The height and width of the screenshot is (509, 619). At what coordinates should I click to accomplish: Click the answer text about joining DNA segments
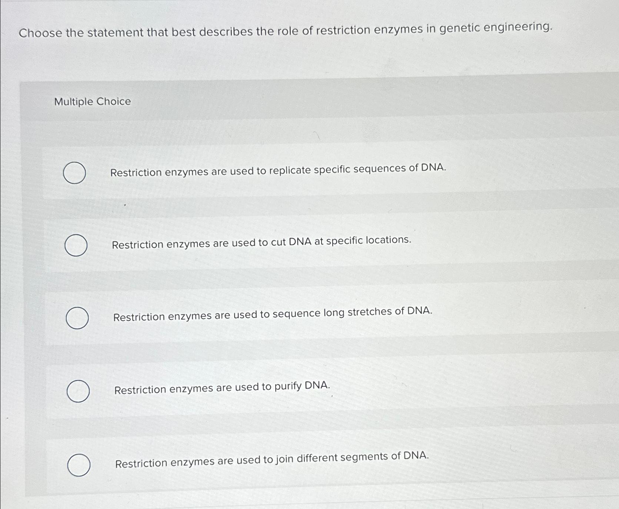click(x=272, y=460)
